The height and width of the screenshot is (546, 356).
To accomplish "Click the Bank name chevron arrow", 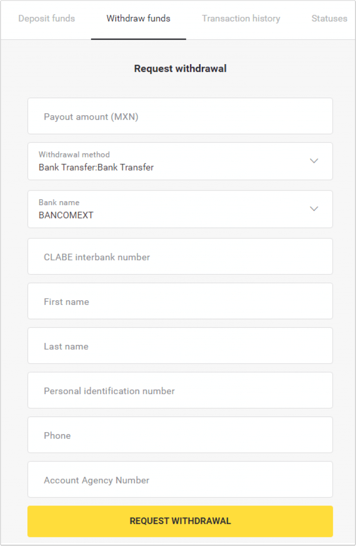I will click(x=314, y=209).
